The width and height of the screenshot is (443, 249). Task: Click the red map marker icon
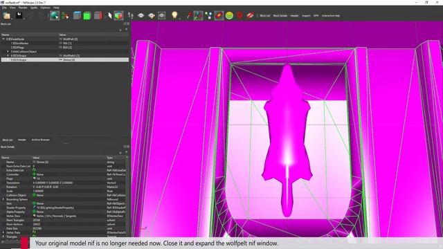click(x=239, y=15)
